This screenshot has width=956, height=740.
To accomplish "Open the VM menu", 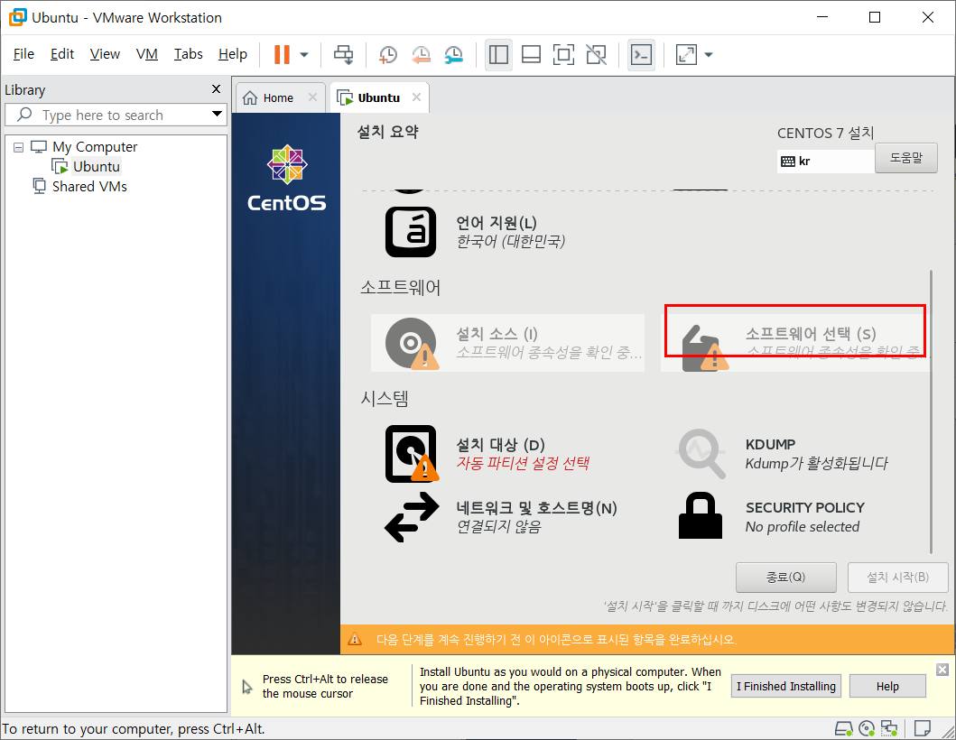I will [147, 53].
